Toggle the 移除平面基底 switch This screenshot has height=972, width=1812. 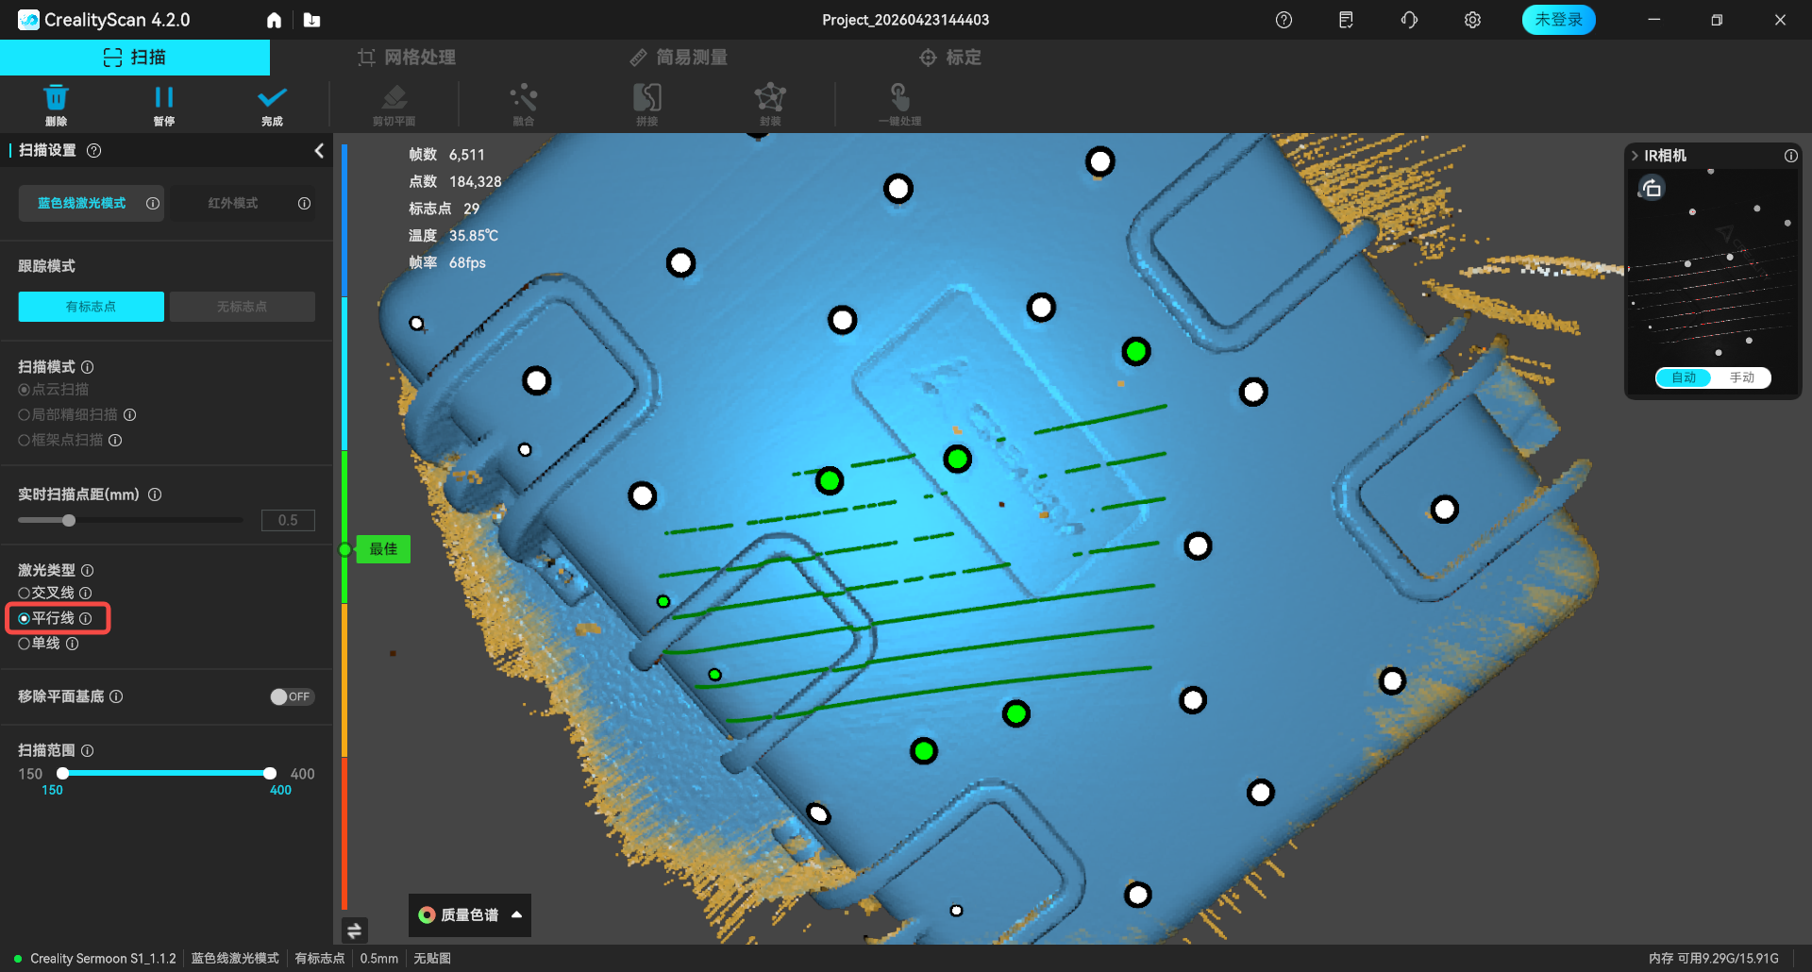[291, 696]
